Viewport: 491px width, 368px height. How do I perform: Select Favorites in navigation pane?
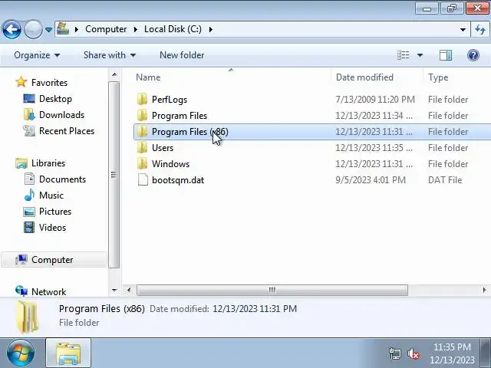click(x=49, y=83)
